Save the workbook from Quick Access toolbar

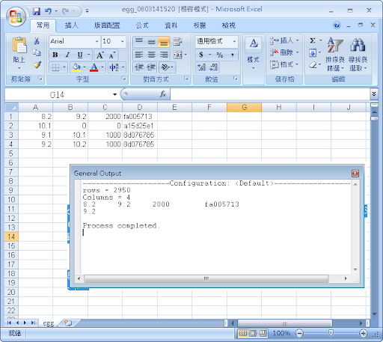pos(37,11)
